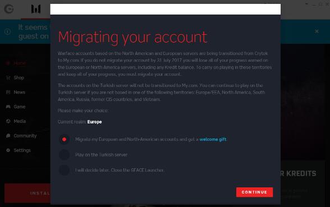Image resolution: width=330 pixels, height=207 pixels.
Task: Click the Home icon in sidebar
Action: 8,63
